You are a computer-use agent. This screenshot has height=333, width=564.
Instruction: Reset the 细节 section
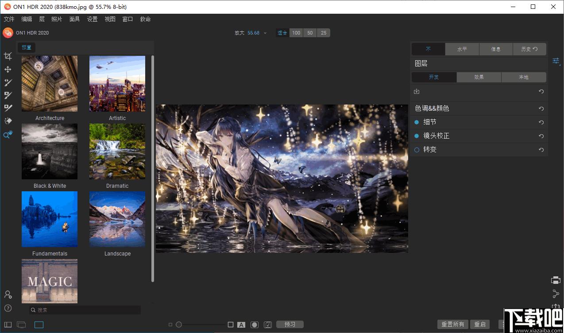(541, 122)
